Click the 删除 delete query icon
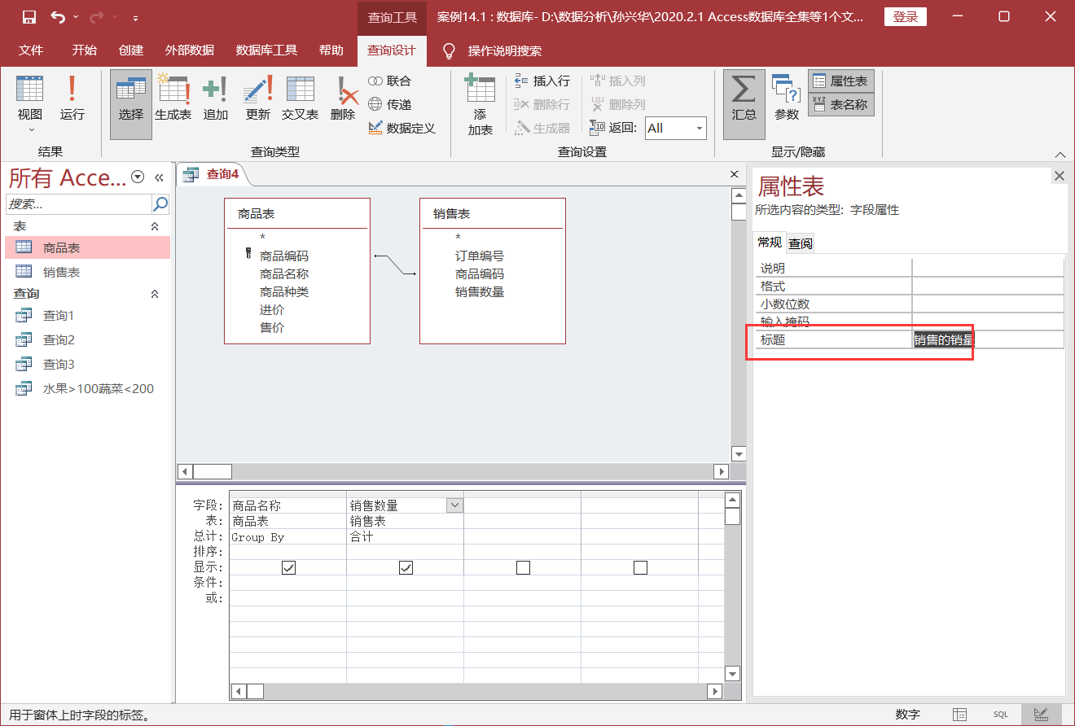 click(343, 98)
